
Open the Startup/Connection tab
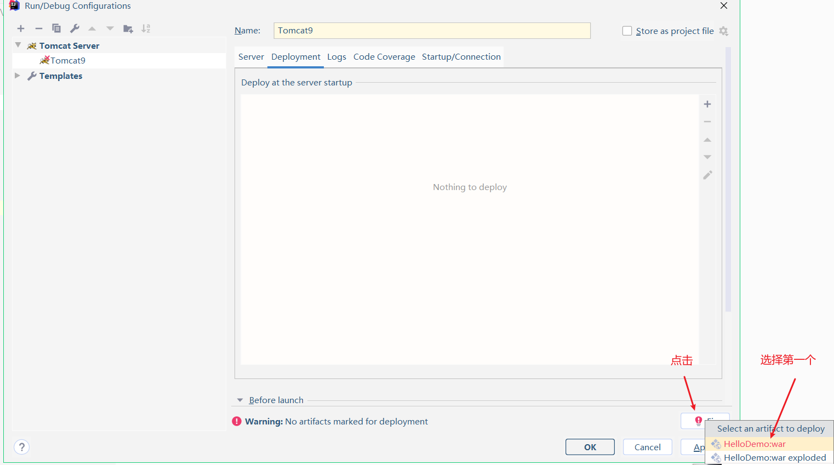click(461, 57)
